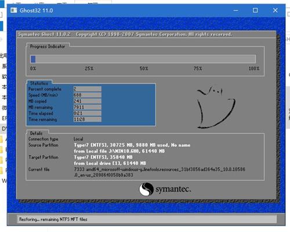Click the 100% progress scale mark
Image resolution: width=290 pixels, height=232 pixels.
click(x=254, y=68)
